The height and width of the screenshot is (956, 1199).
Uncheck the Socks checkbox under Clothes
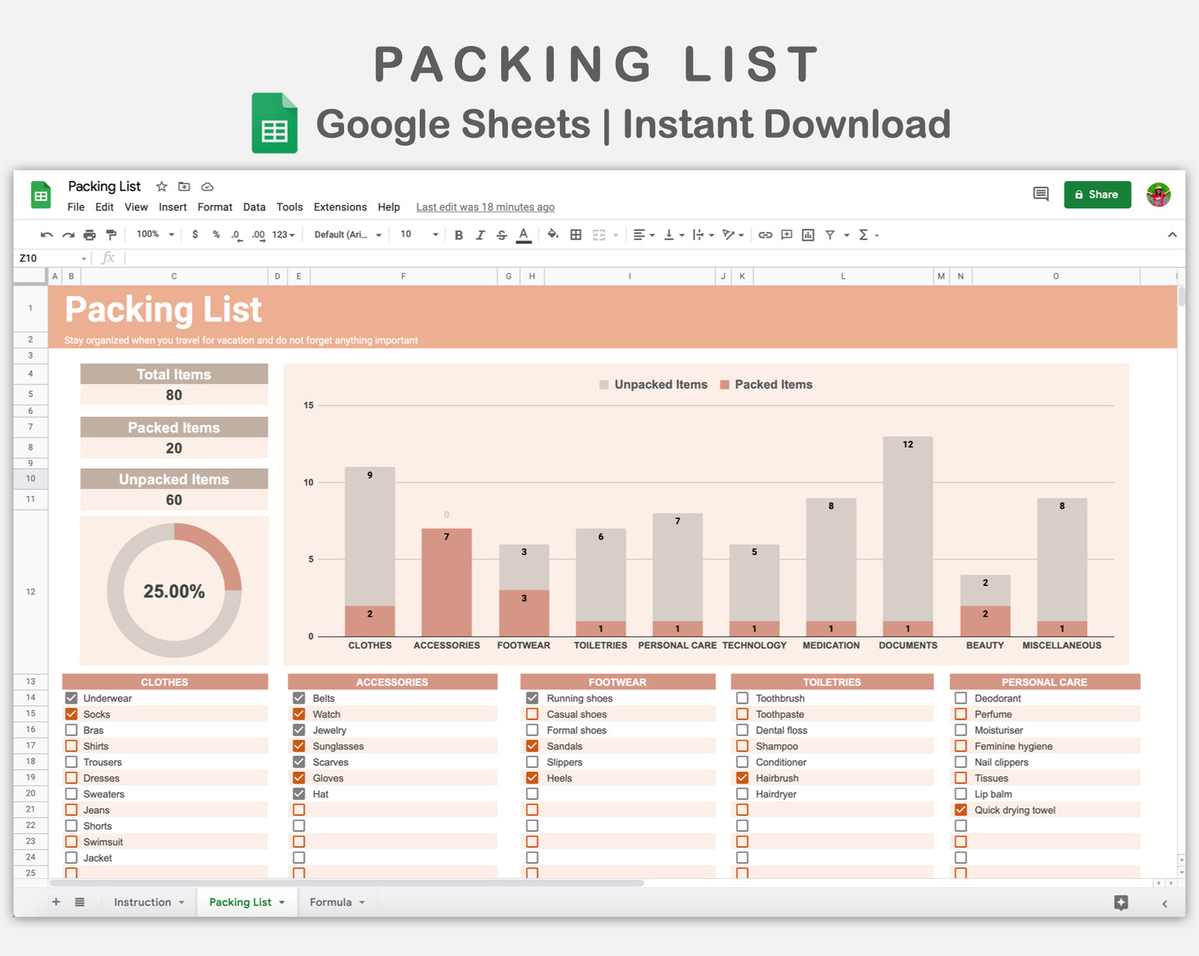71,714
